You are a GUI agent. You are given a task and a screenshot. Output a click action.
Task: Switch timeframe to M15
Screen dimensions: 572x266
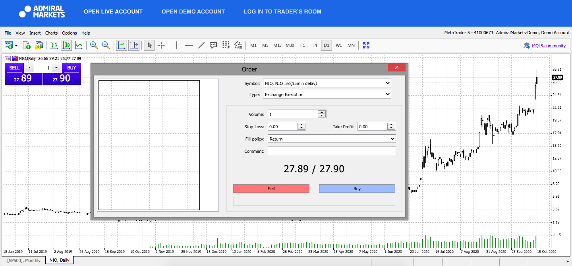click(x=277, y=45)
